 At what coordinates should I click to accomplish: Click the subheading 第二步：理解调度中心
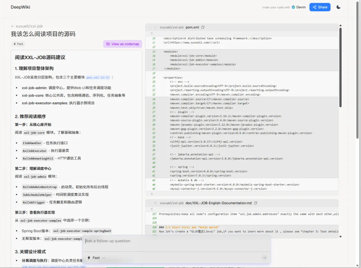click(x=33, y=168)
